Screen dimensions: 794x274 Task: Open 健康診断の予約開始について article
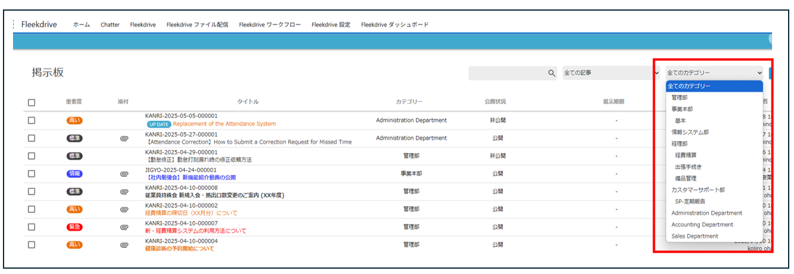(x=179, y=249)
